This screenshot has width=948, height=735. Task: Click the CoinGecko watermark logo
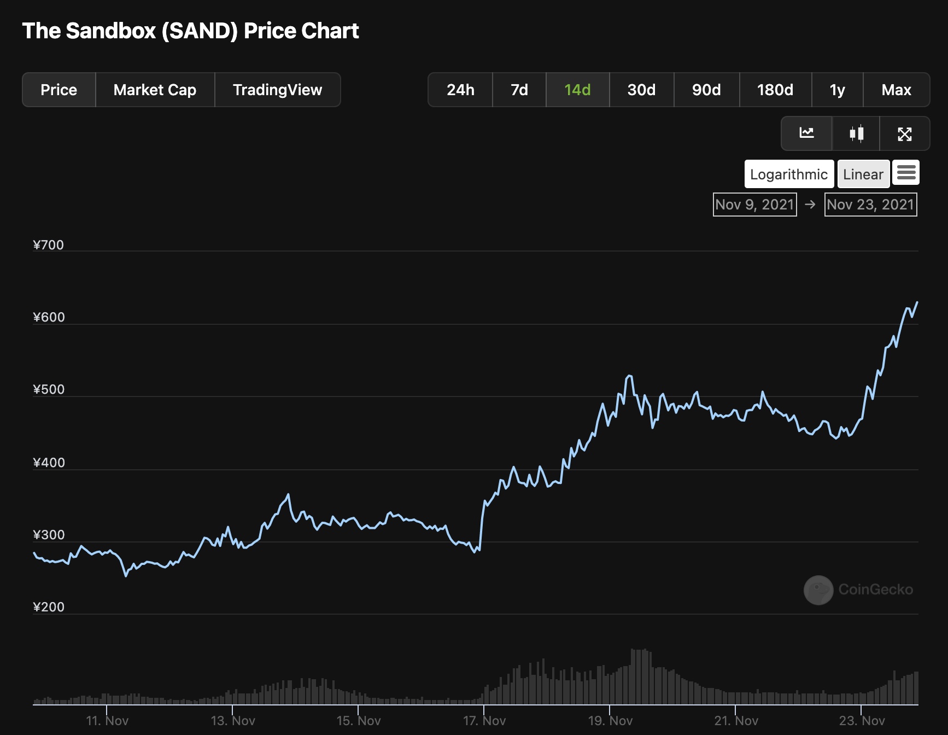click(818, 590)
